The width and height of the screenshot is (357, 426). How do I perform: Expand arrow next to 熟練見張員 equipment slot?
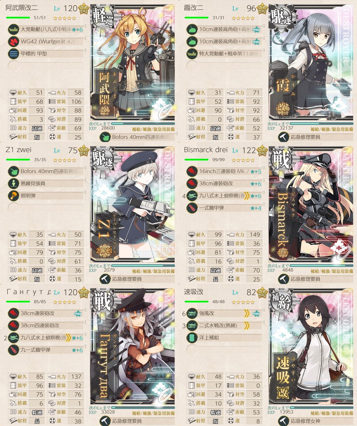point(85,180)
